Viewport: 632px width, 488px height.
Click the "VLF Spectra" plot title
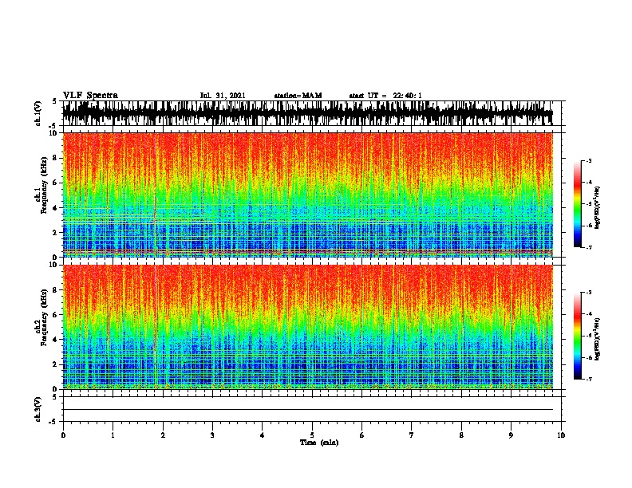coord(90,96)
